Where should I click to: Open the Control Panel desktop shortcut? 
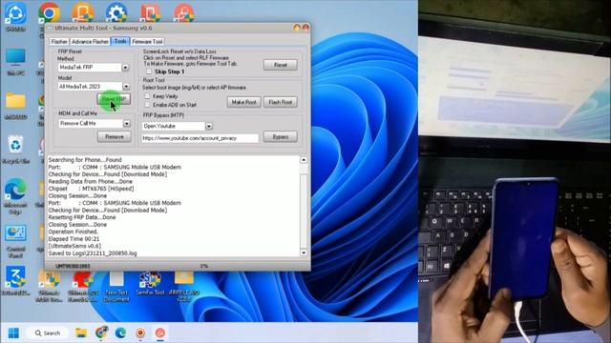click(15, 241)
